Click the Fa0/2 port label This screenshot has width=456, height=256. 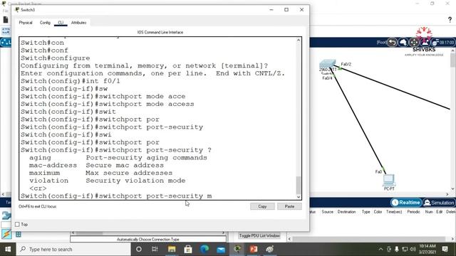(x=346, y=65)
